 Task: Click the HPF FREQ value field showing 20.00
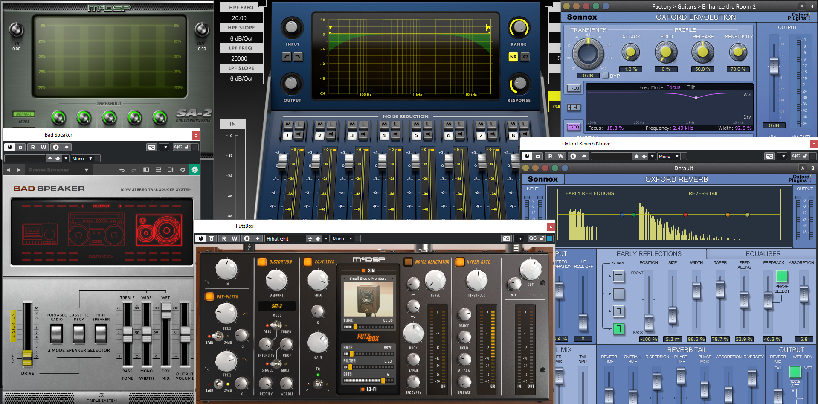241,18
